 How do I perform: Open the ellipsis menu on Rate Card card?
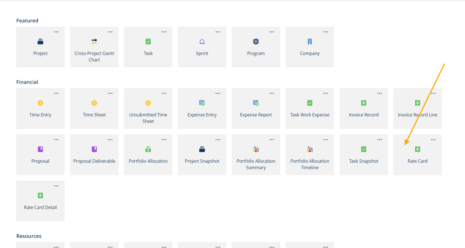pos(434,140)
